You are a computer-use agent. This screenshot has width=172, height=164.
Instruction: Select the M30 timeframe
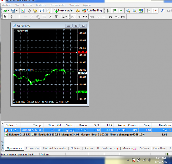[x=92, y=17]
